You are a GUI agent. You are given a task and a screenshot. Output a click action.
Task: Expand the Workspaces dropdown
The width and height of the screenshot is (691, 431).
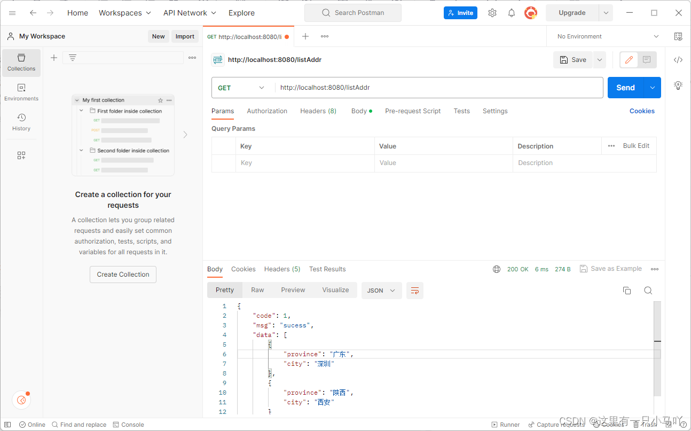tap(125, 13)
